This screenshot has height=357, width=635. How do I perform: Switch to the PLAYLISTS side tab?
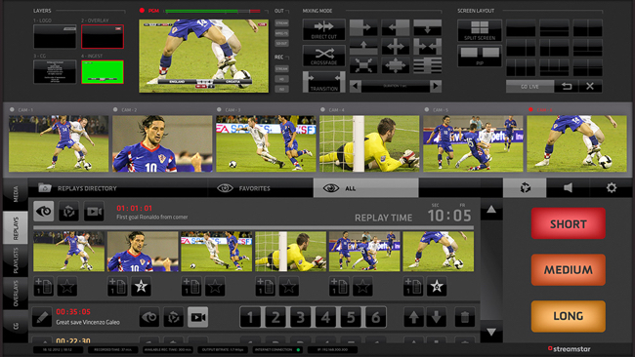click(16, 260)
